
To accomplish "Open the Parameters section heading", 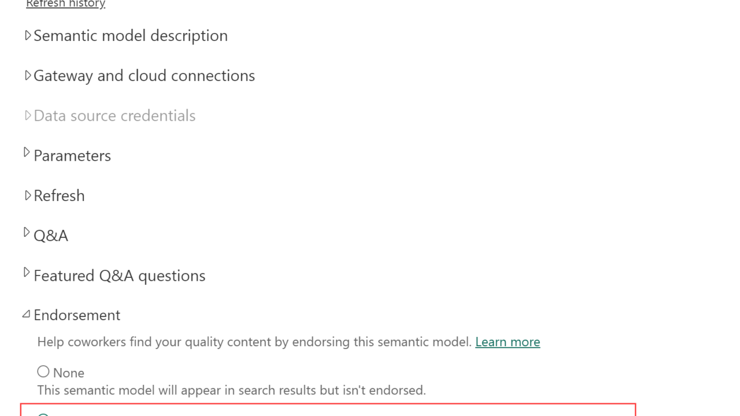I will click(x=72, y=155).
